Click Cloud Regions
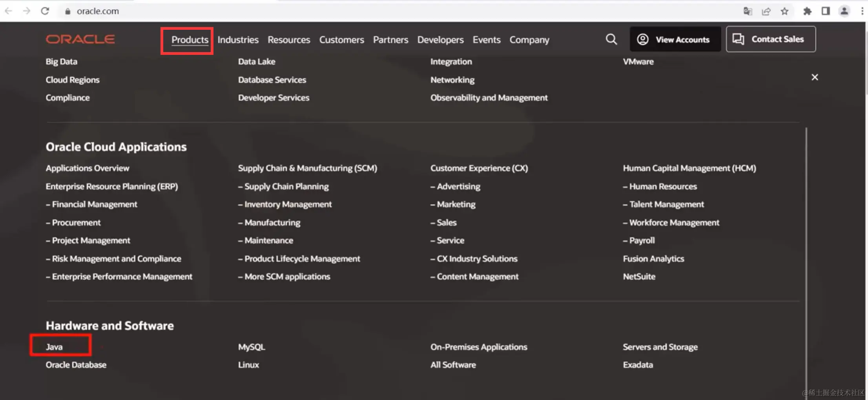Image resolution: width=868 pixels, height=400 pixels. (73, 80)
